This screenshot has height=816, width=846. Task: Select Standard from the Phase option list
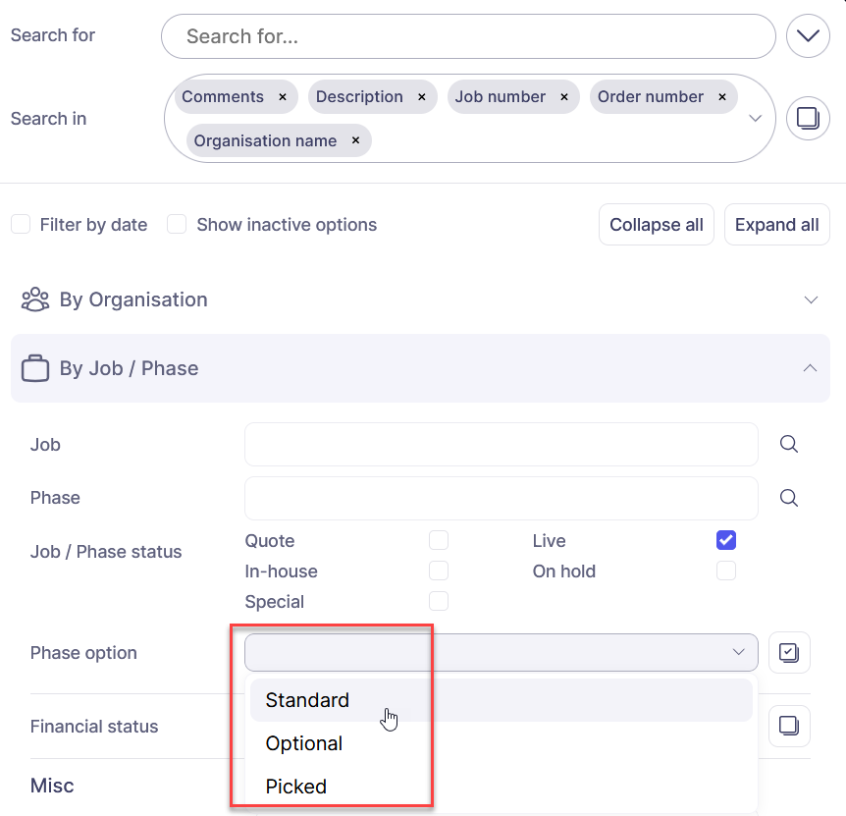[x=307, y=700]
